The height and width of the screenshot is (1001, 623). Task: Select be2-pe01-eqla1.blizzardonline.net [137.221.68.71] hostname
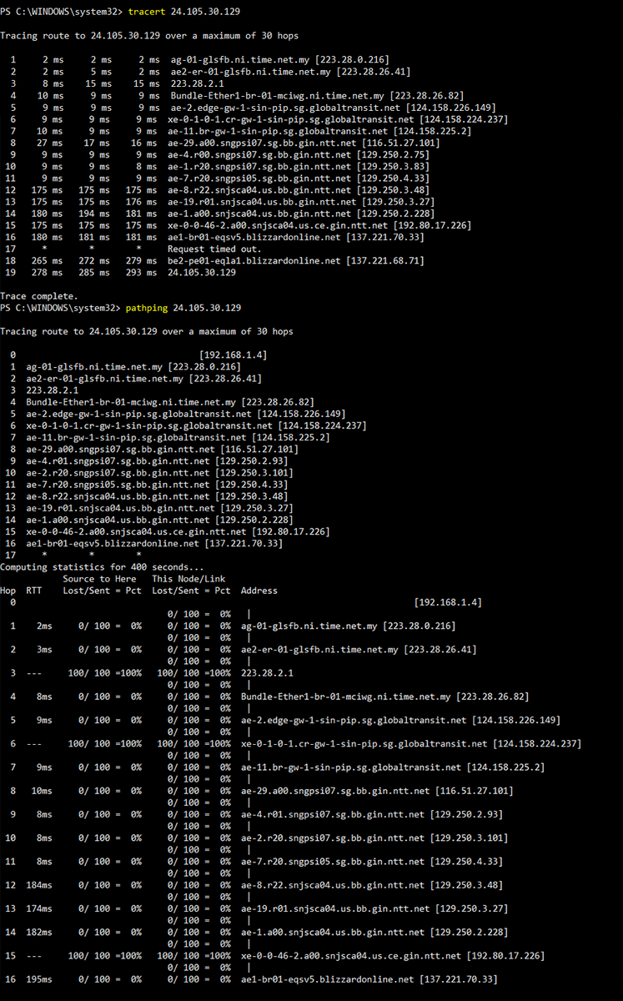pyautogui.click(x=297, y=260)
